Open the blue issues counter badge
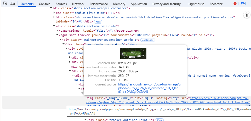The width and height of the screenshot is (251, 121). 243,4
